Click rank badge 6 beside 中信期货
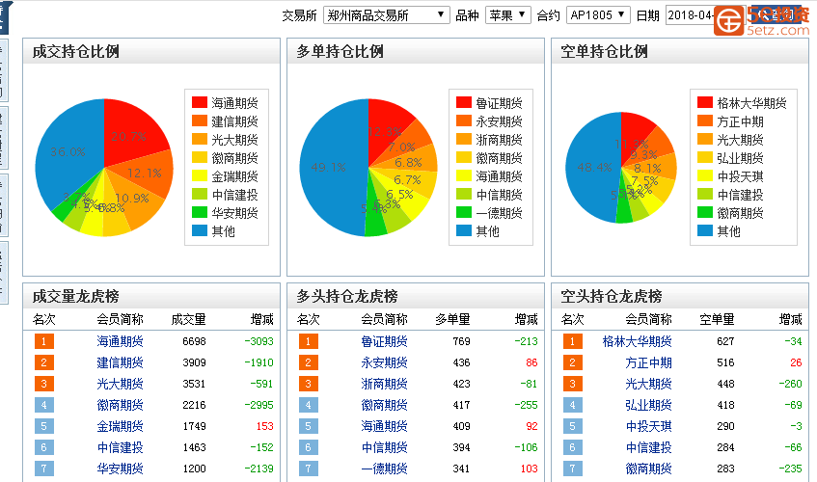Image resolution: width=817 pixels, height=482 pixels. pyautogui.click(x=308, y=447)
